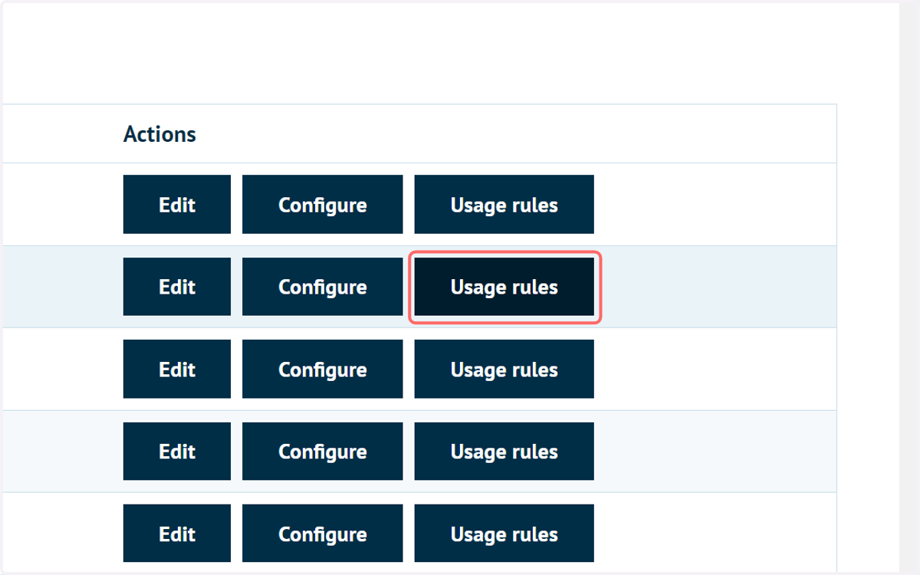Open Configure in the first table row
Viewport: 920px width, 575px height.
tap(323, 205)
